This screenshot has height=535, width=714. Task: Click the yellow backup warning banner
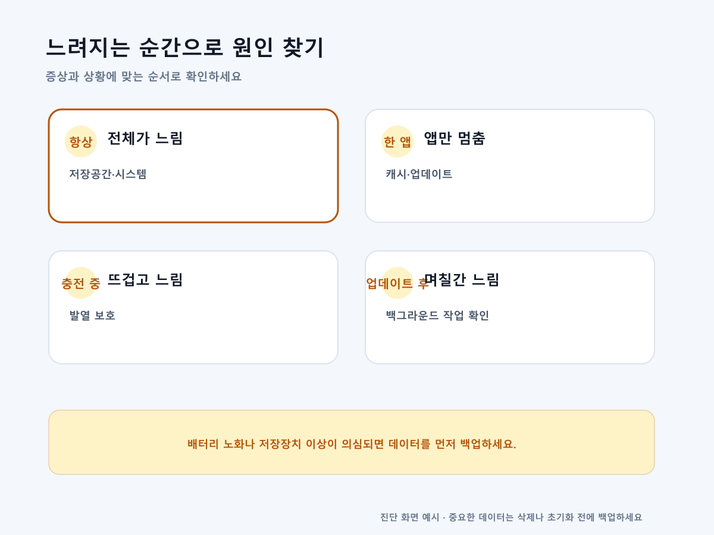click(352, 442)
